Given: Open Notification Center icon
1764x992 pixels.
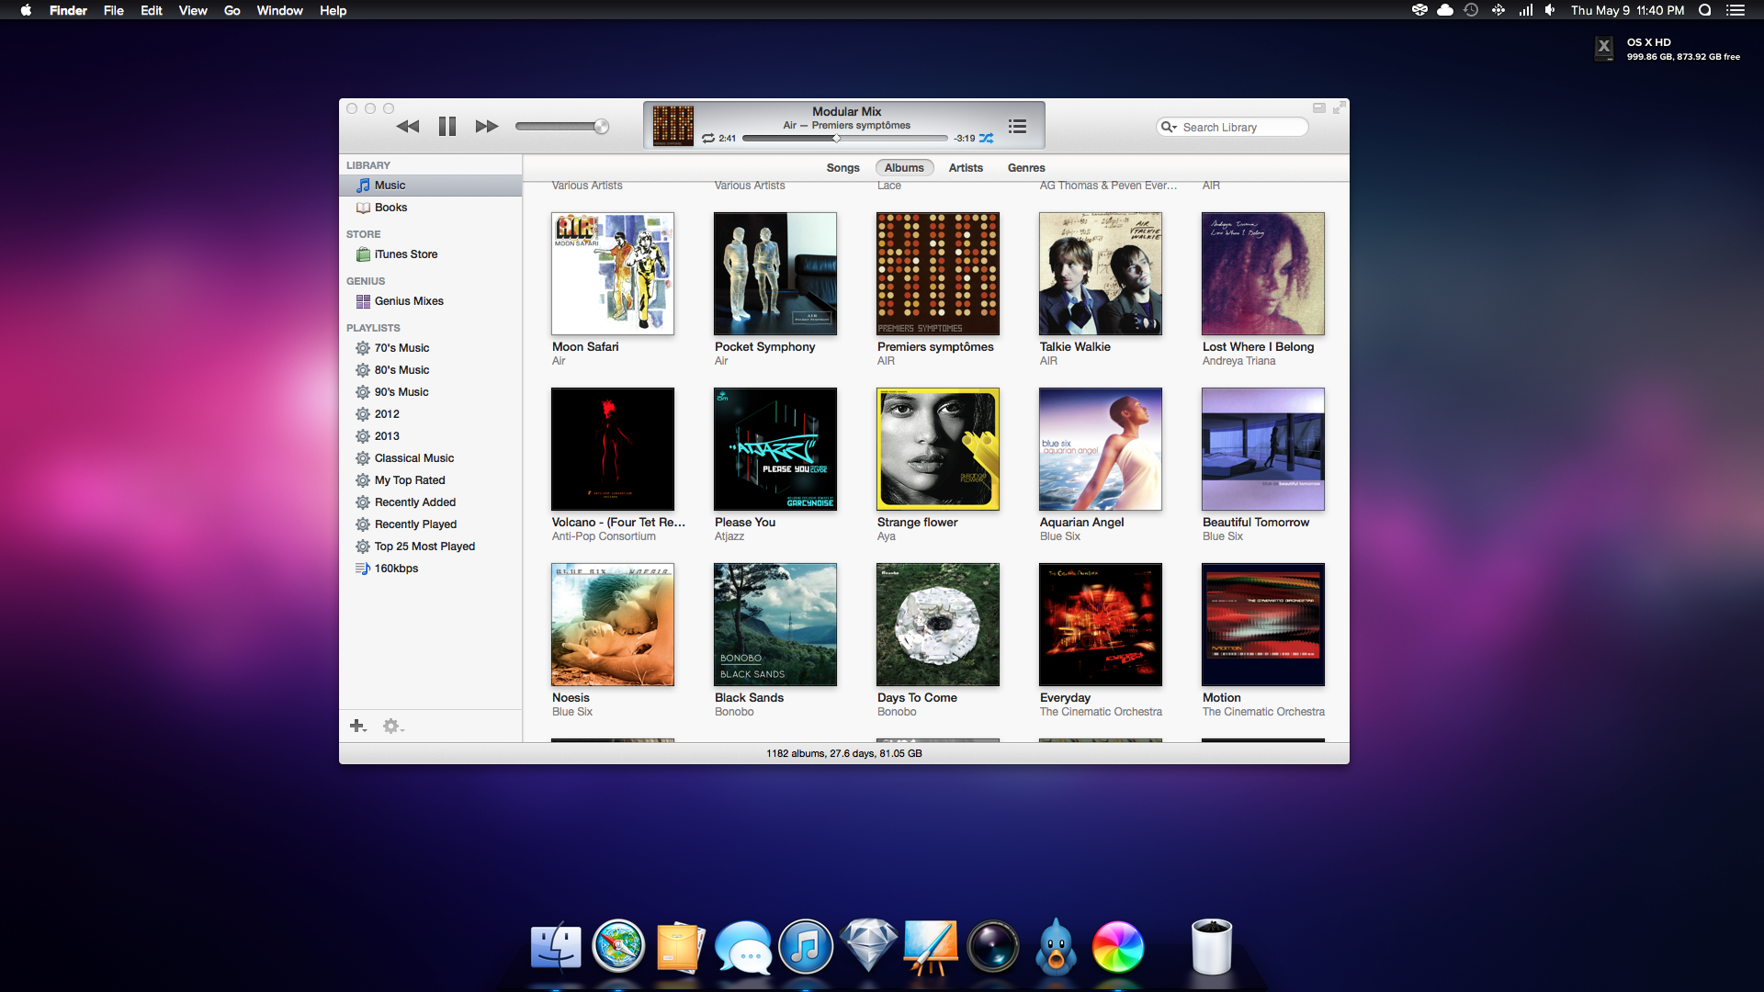Looking at the screenshot, I should click(x=1736, y=10).
